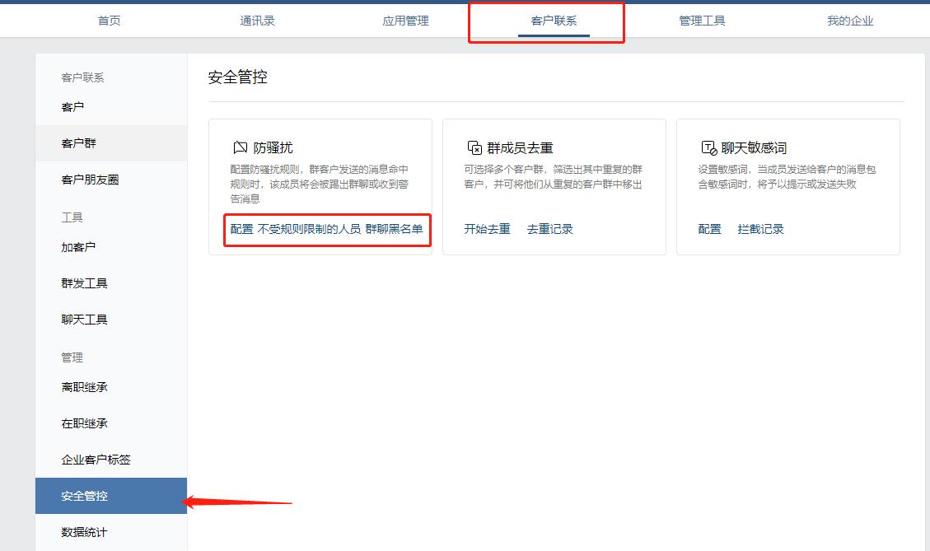
Task: Switch to the 我的企业 tab
Action: pyautogui.click(x=849, y=21)
